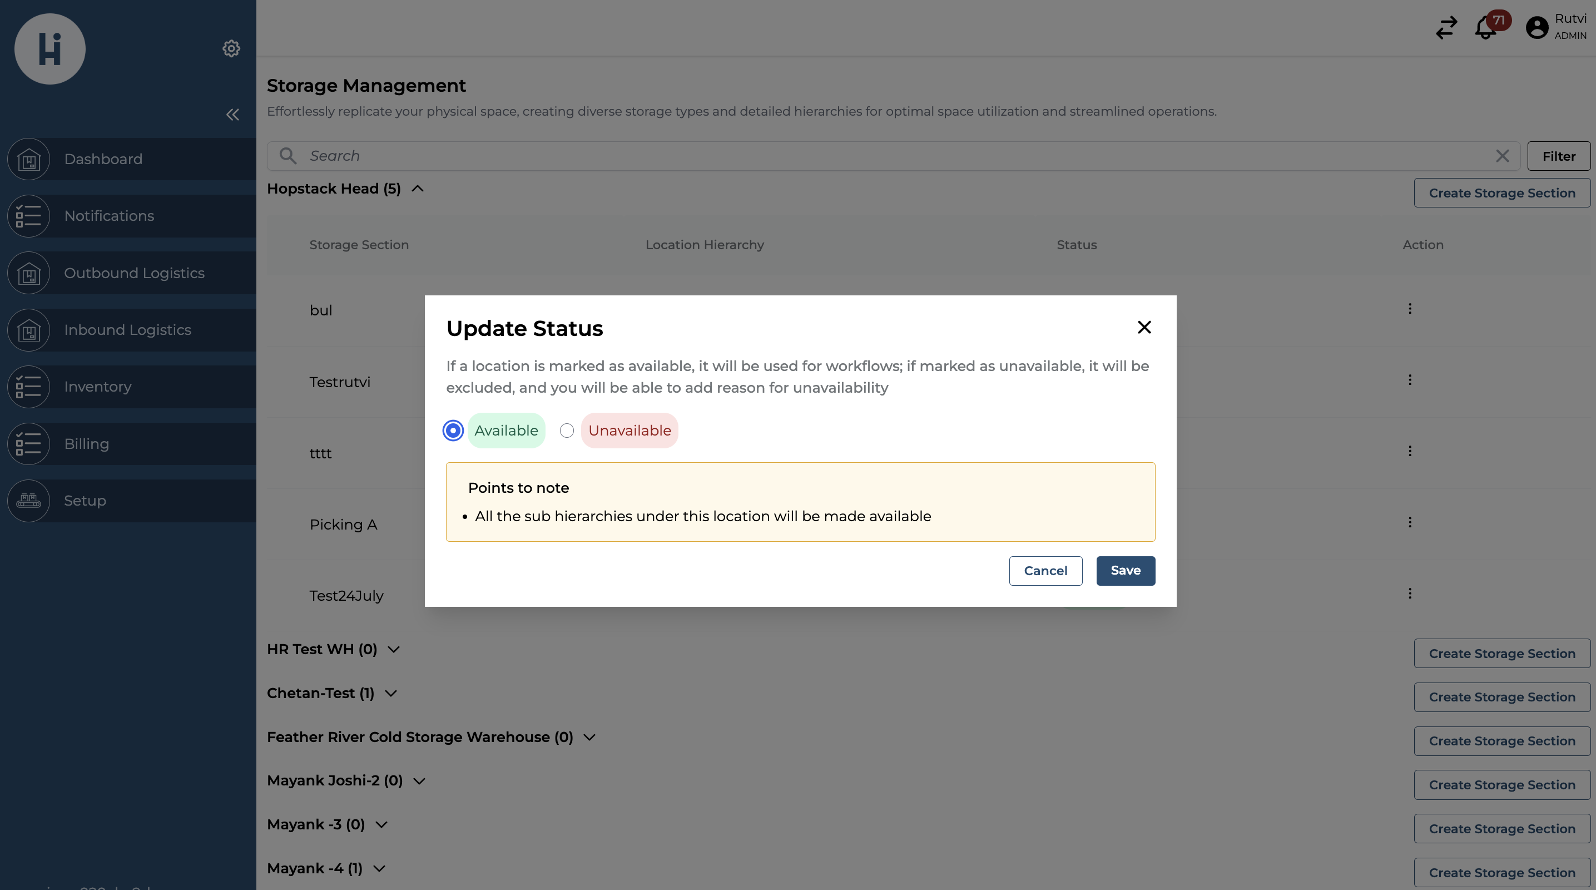This screenshot has height=890, width=1596.
Task: Open Inbound Logistics
Action: 127,330
